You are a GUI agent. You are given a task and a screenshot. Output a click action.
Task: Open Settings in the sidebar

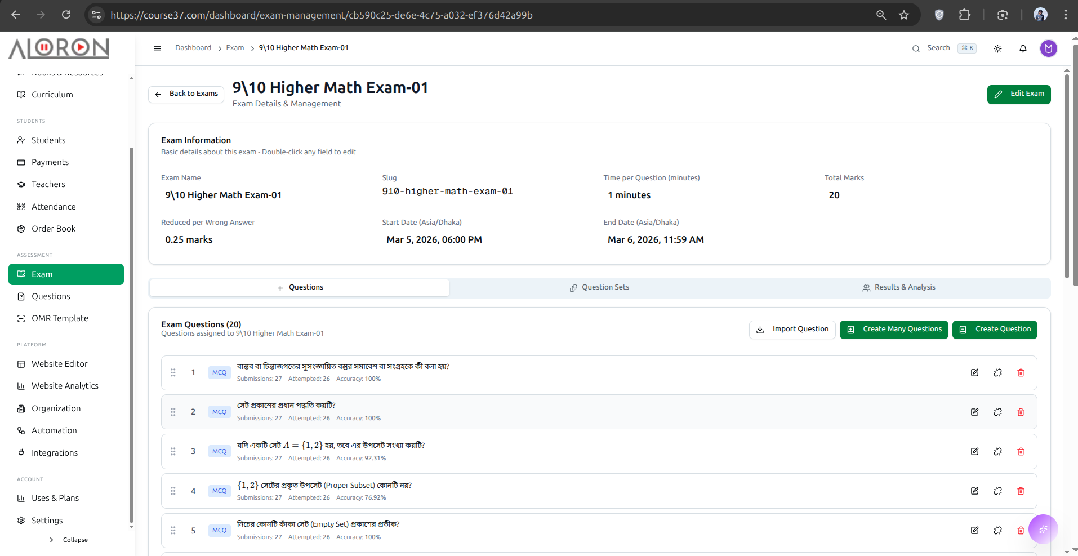point(66,521)
